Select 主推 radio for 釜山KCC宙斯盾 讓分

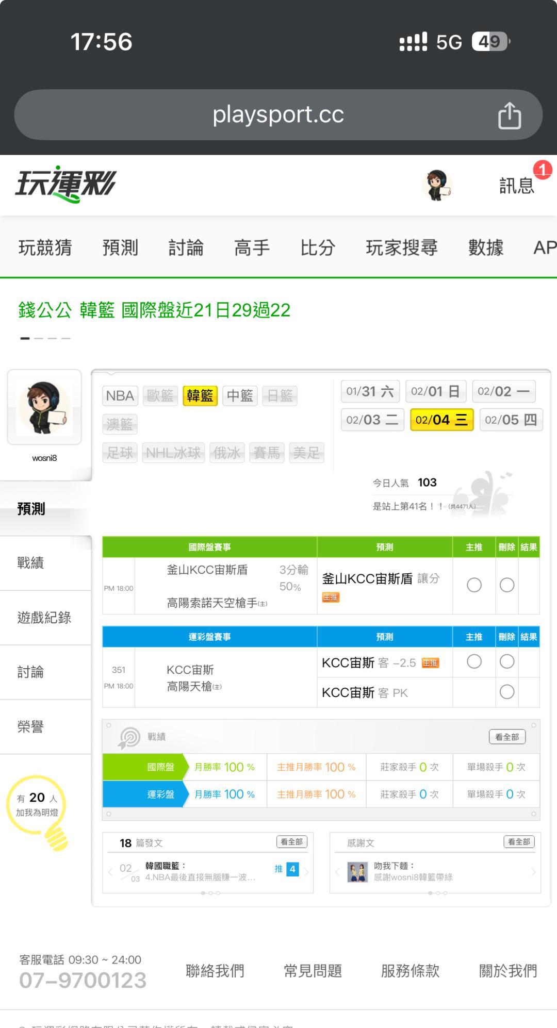coord(474,585)
